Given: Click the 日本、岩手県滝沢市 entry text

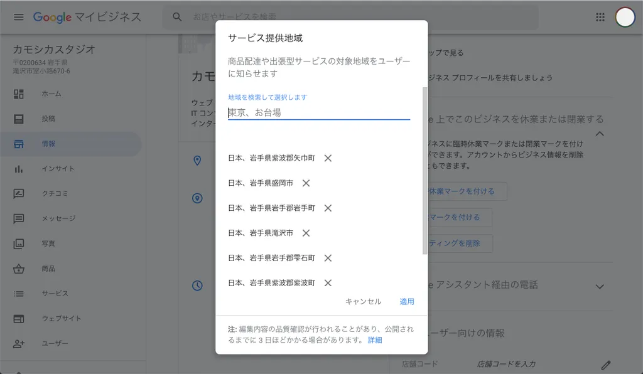Looking at the screenshot, I should (x=261, y=233).
